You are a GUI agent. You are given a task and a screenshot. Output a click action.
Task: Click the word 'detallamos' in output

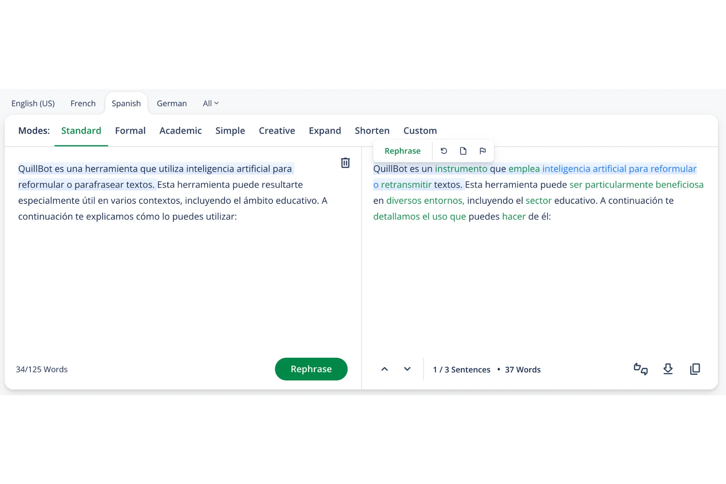pos(397,216)
